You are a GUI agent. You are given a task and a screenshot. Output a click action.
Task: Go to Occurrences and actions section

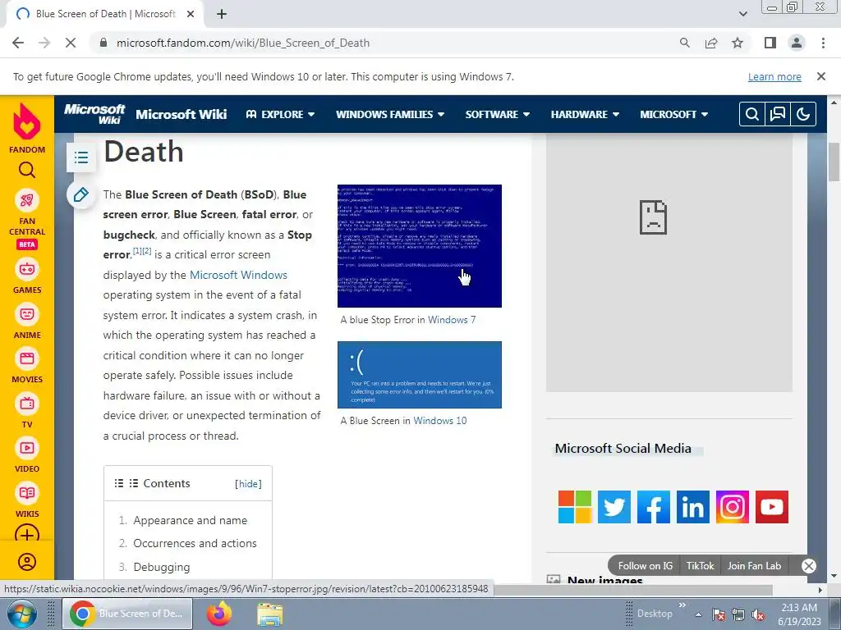click(195, 543)
